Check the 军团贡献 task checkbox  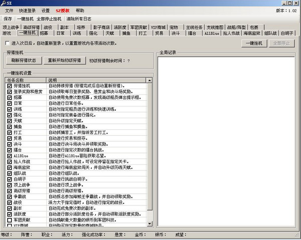click(x=10, y=220)
